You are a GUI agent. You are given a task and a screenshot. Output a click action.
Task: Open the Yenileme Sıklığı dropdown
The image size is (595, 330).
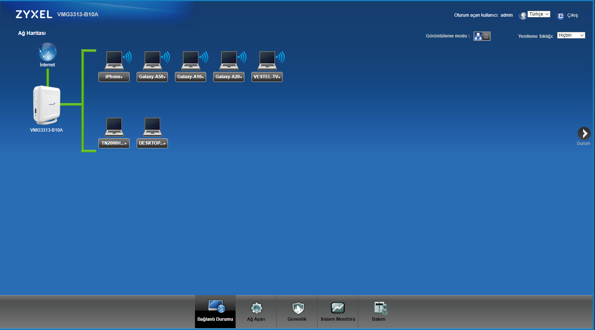tap(571, 35)
